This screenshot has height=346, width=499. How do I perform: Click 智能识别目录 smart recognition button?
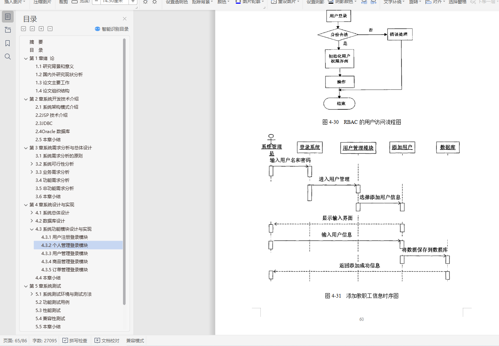coord(112,29)
